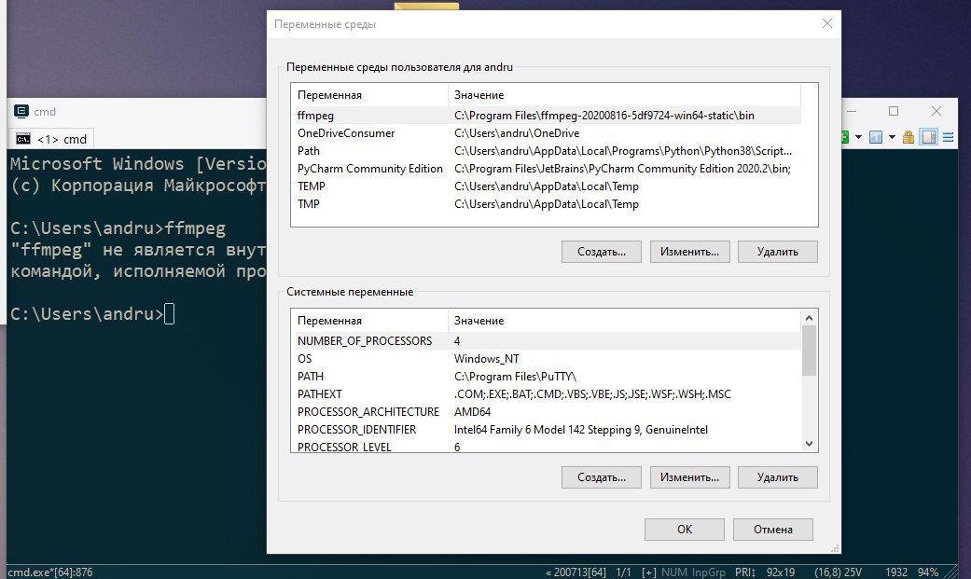Image resolution: width=971 pixels, height=579 pixels.
Task: Click the « 200713[64] version text in status bar
Action: pyautogui.click(x=576, y=572)
